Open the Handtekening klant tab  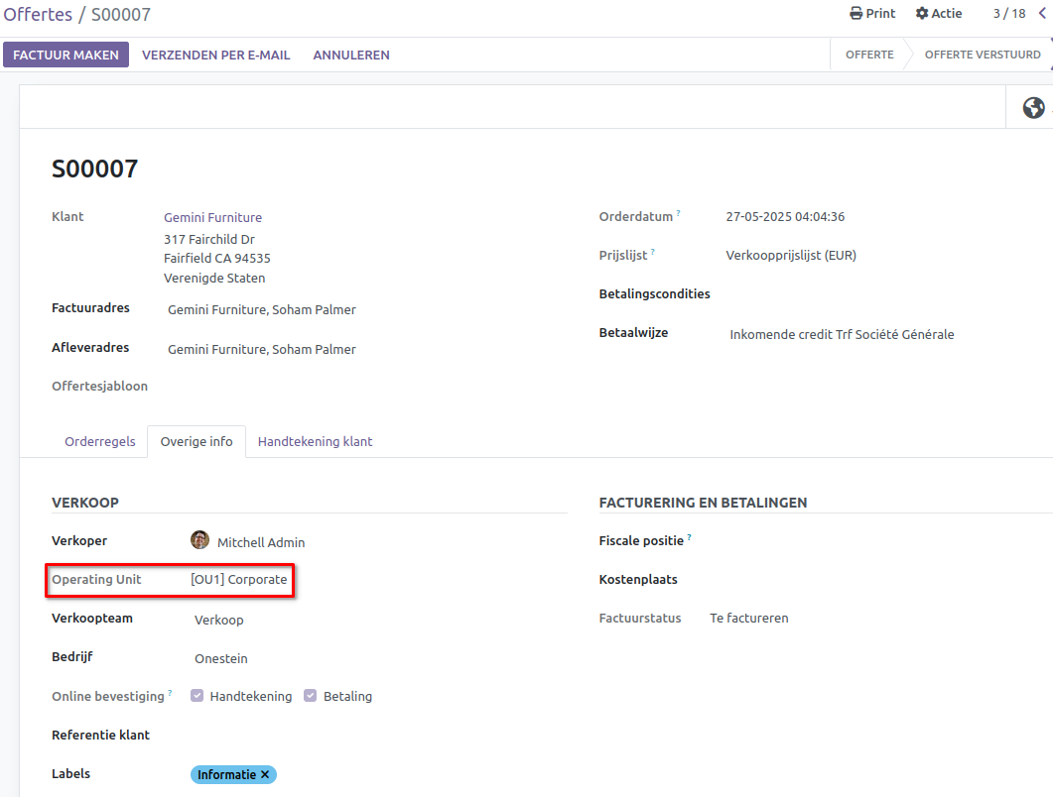315,442
